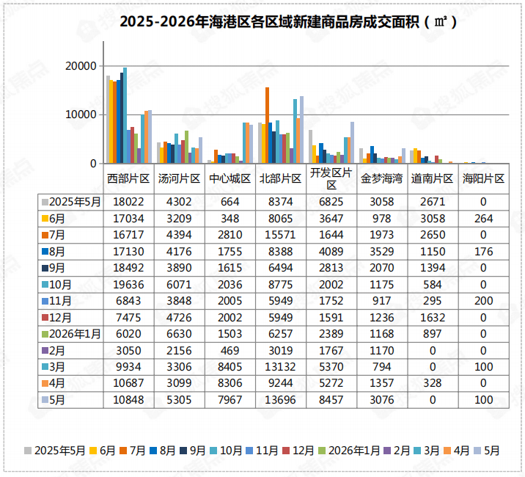Click the cell value 7967
The width and height of the screenshot is (525, 477).
coord(230,400)
